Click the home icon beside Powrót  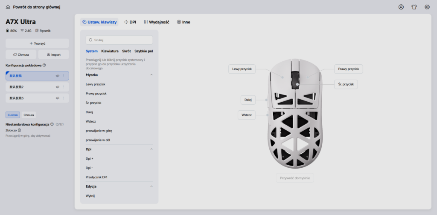tap(8, 7)
